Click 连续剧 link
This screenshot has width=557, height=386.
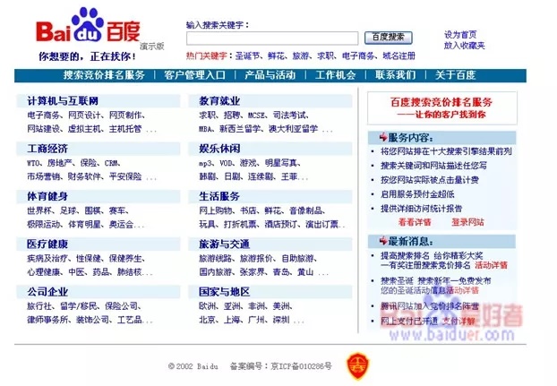(261, 176)
